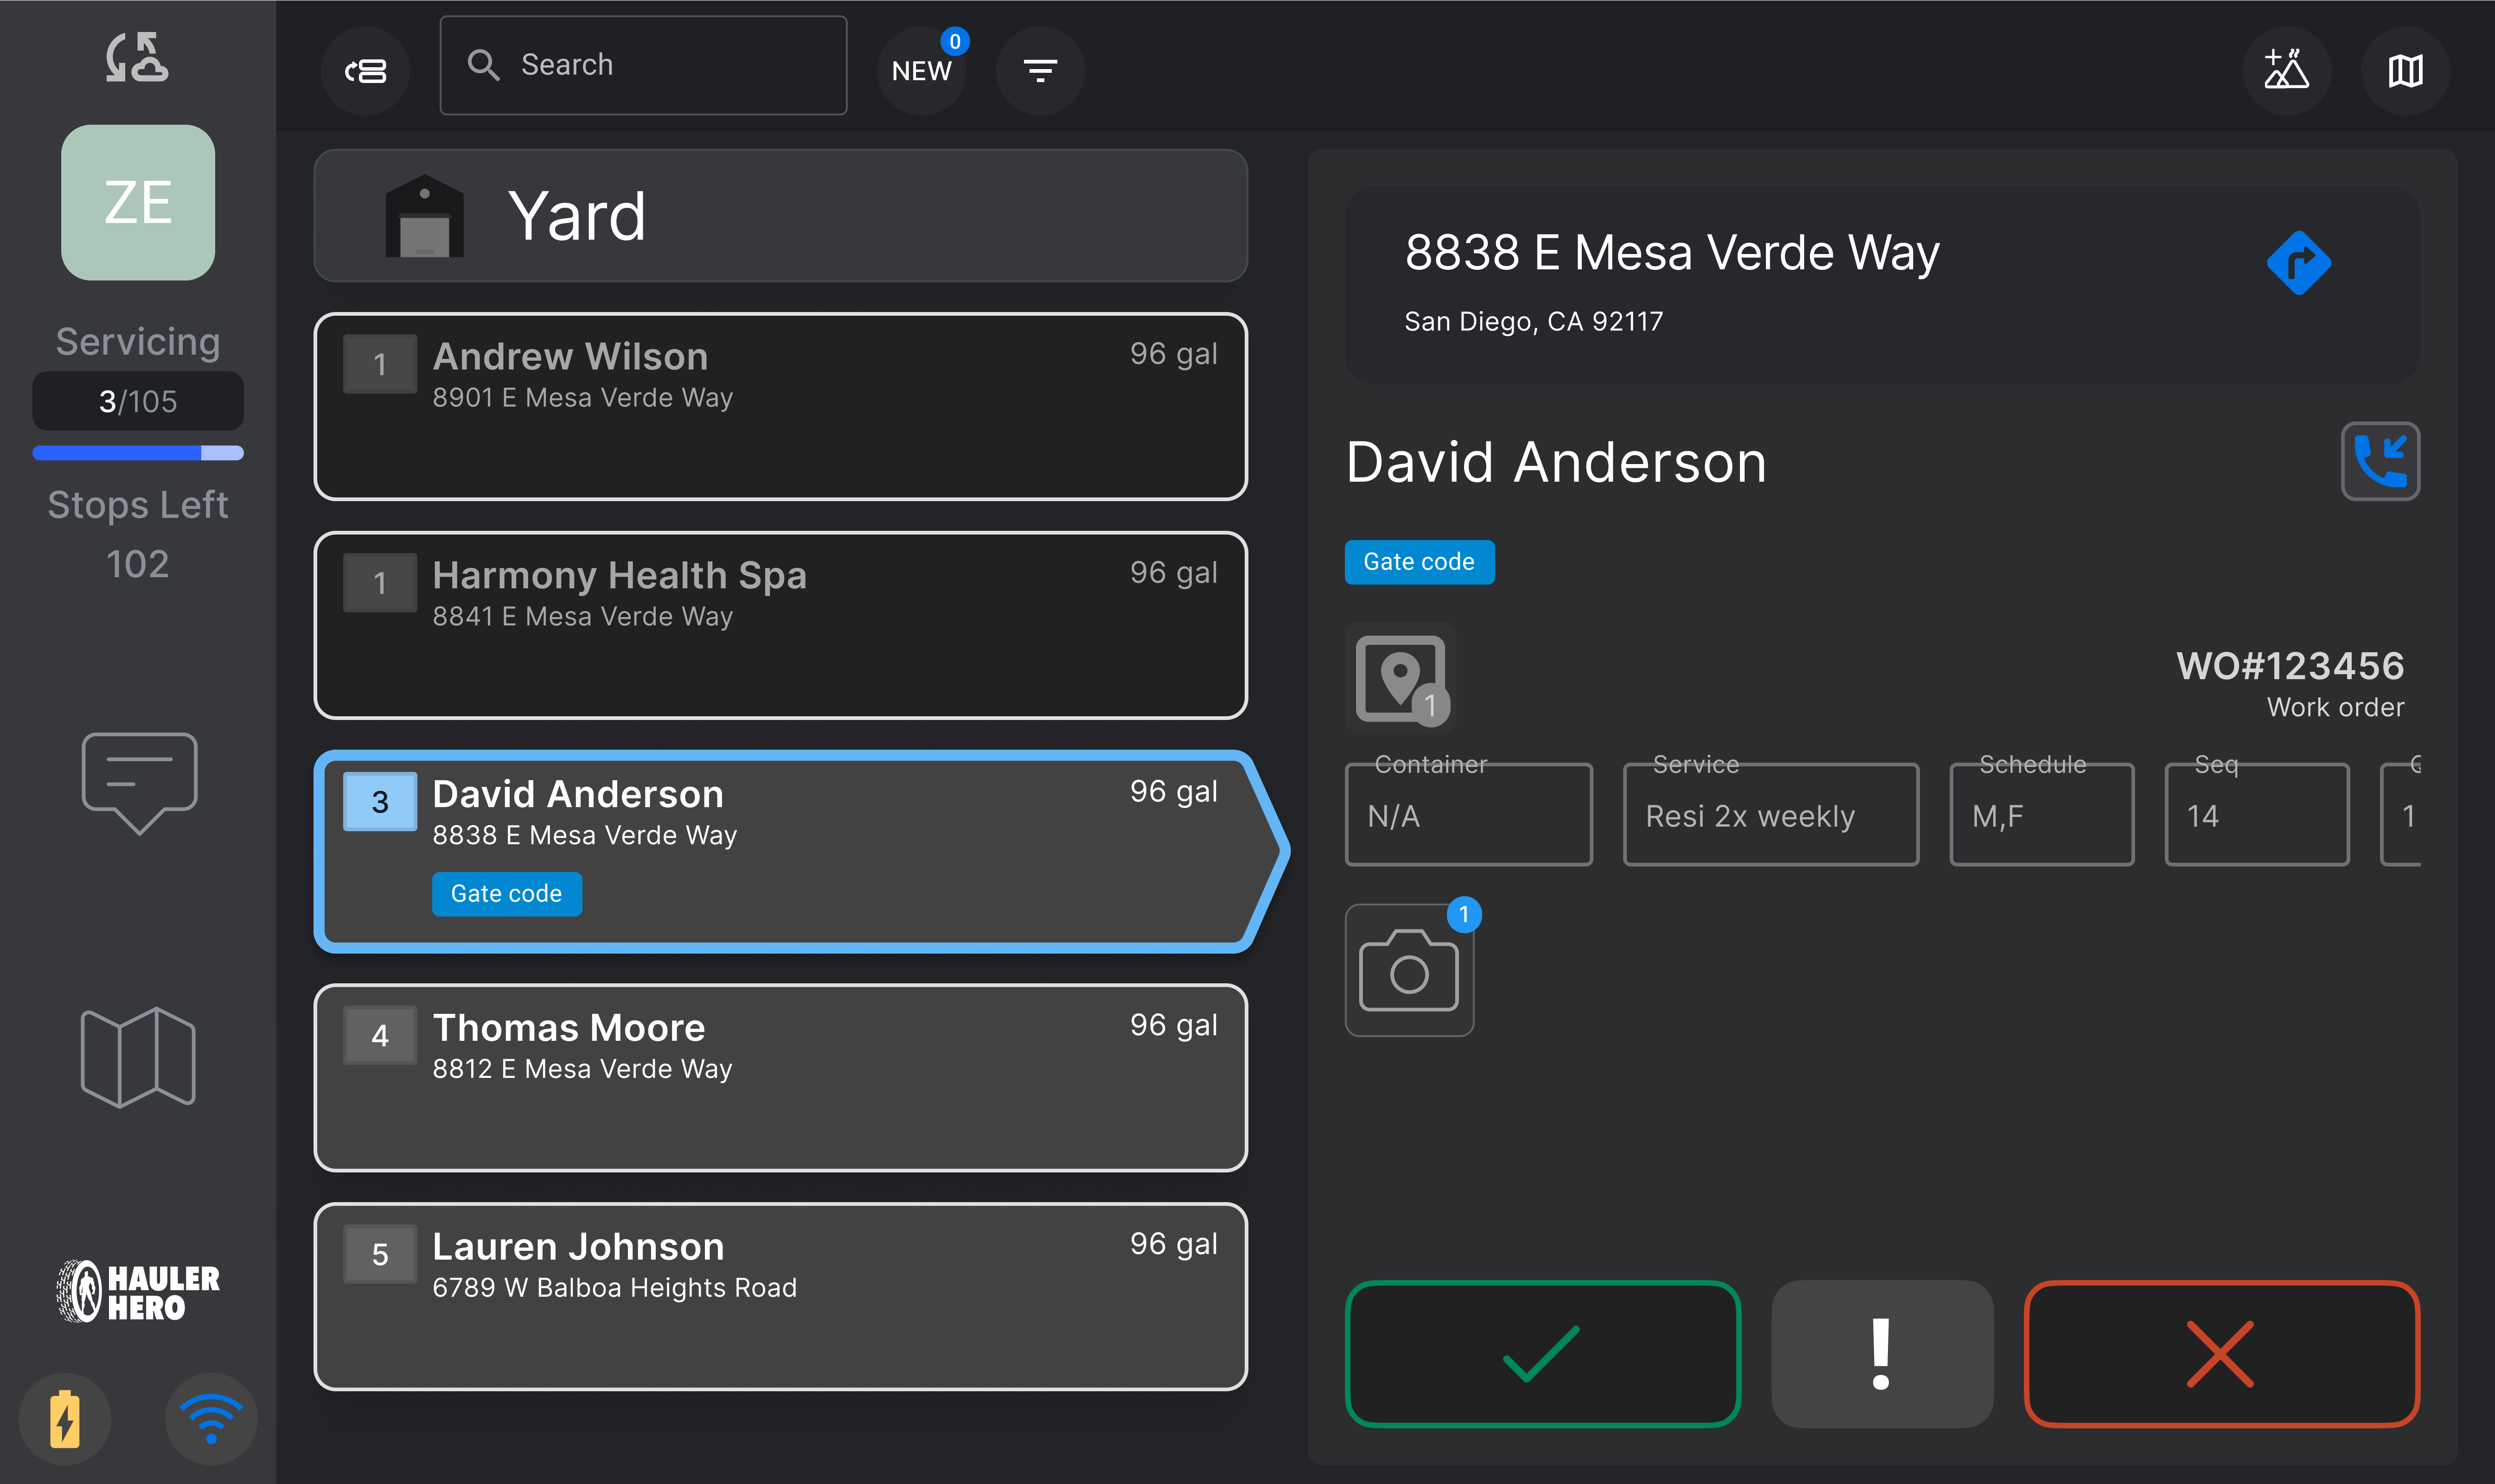Viewport: 2495px width, 1484px height.
Task: Click the NEW badge count 0
Action: (x=955, y=41)
